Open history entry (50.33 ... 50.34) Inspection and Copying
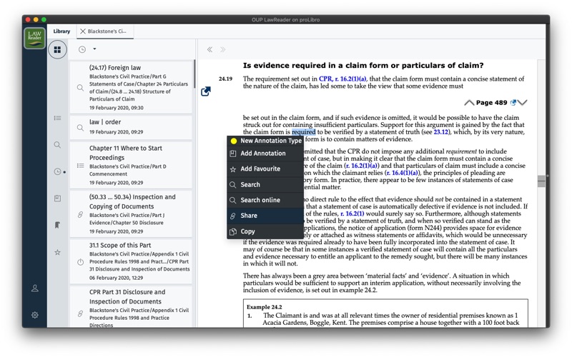Image resolution: width=572 pixels, height=357 pixels. coord(131,213)
